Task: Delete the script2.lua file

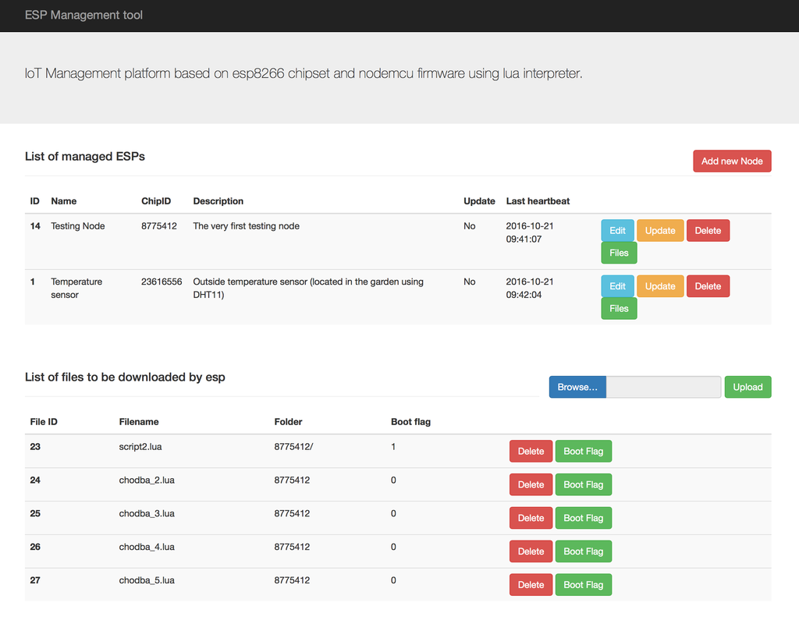Action: click(x=531, y=451)
